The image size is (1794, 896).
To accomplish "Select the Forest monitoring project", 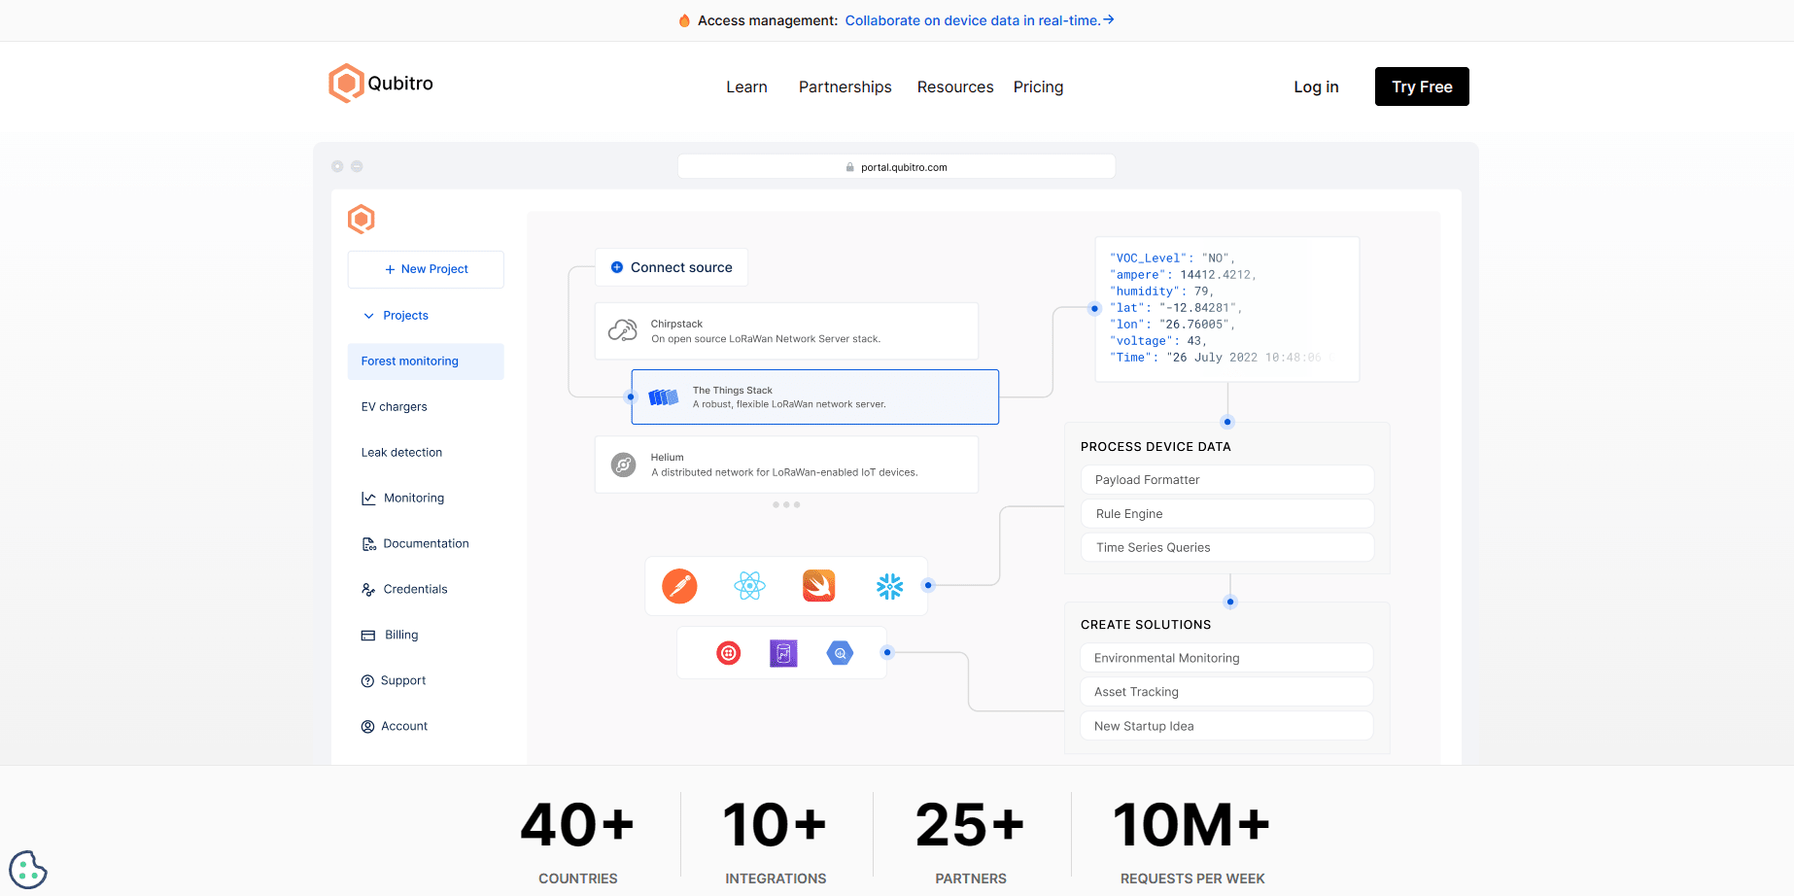I will point(426,362).
